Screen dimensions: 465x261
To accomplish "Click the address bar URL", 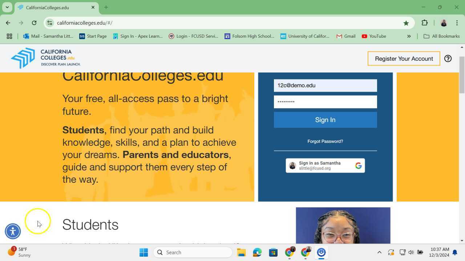I will (85, 23).
